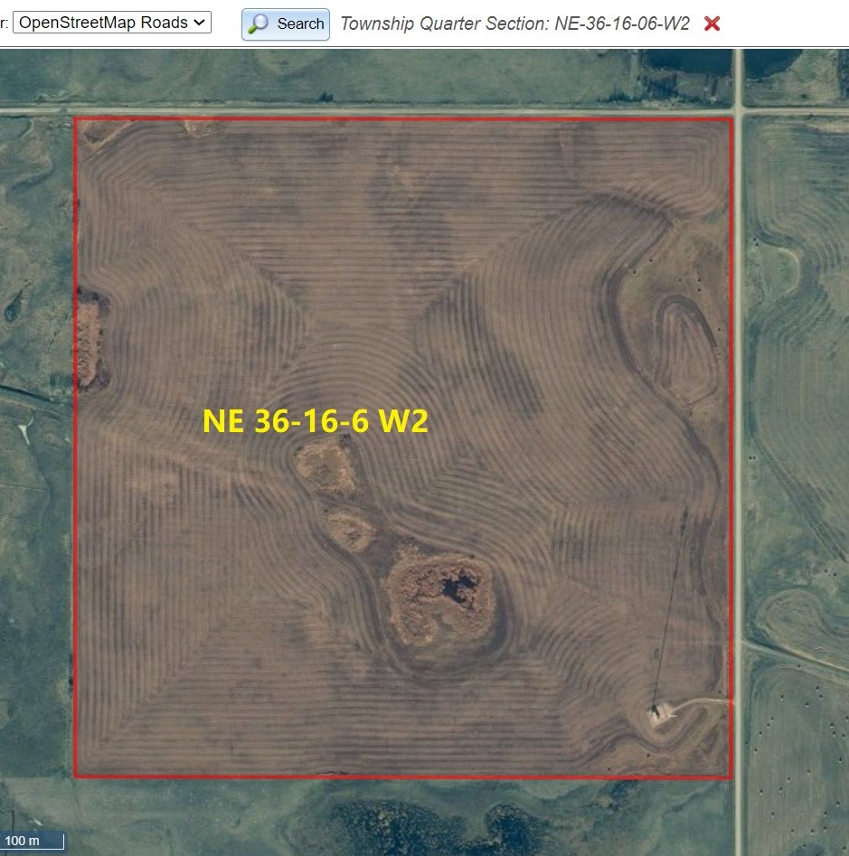Open the OpenStreetMap Roads layer dropdown
Viewport: 849px width, 856px height.
(112, 23)
